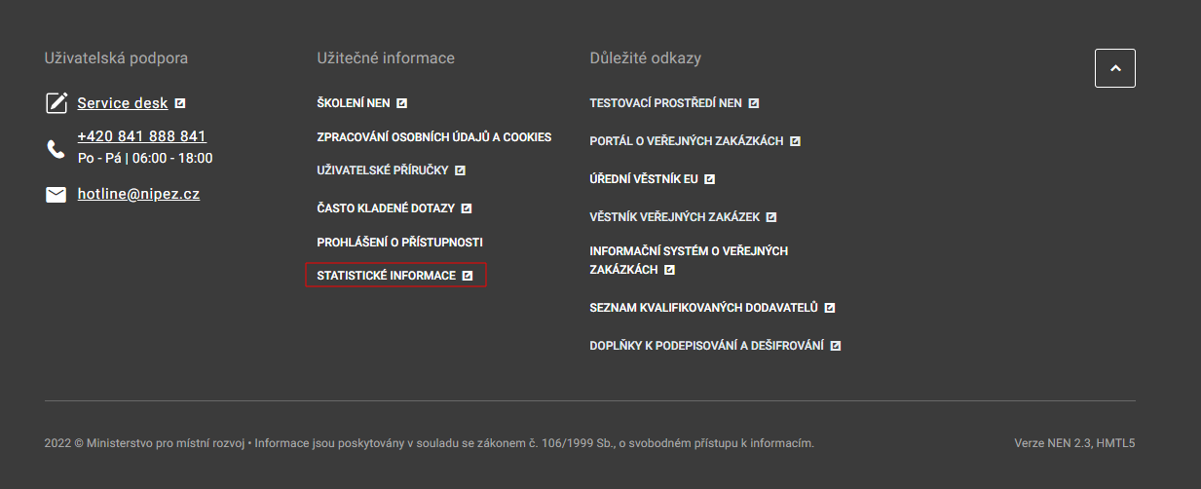Call the +420 841 888 841 number link
This screenshot has height=489, width=1201.
point(142,136)
